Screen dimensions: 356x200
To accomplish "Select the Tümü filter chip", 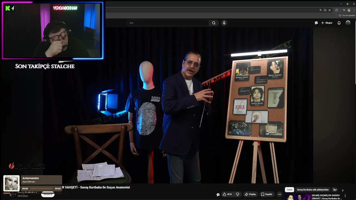I will (290, 190).
